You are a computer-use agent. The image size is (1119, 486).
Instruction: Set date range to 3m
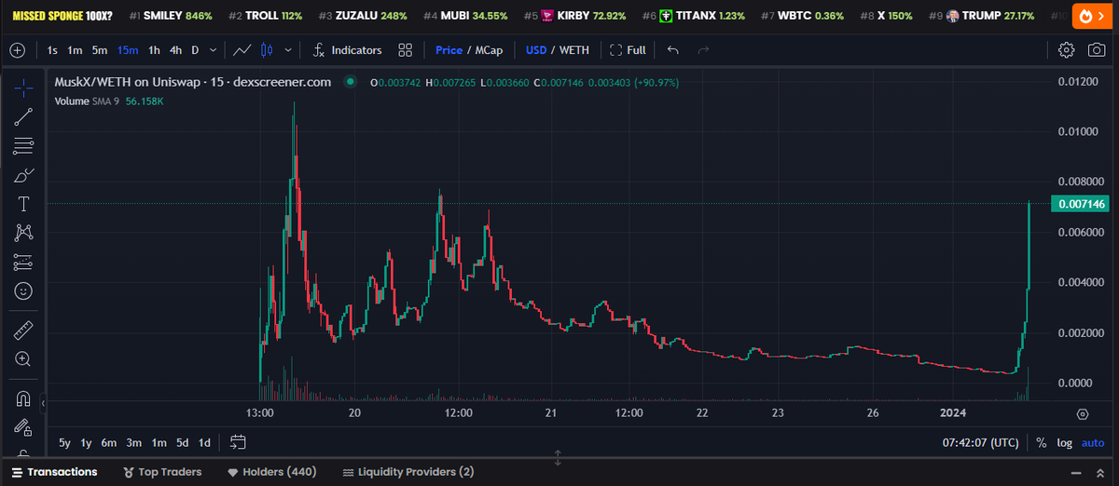click(134, 442)
